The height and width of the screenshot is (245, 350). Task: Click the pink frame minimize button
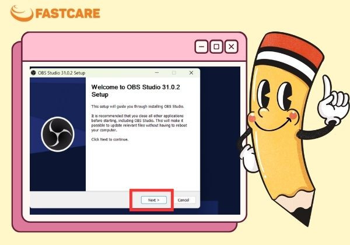tap(201, 47)
